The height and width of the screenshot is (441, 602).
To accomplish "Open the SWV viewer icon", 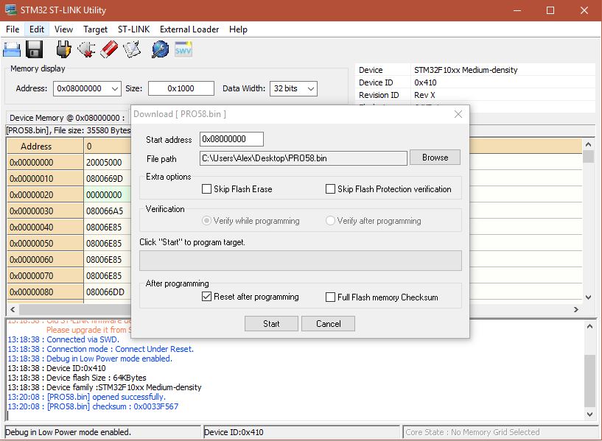I will pos(183,49).
